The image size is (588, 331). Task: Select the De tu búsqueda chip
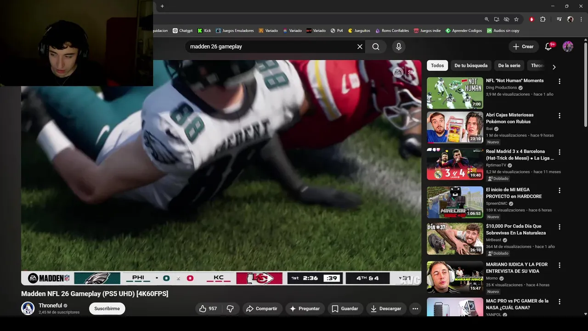tap(471, 66)
